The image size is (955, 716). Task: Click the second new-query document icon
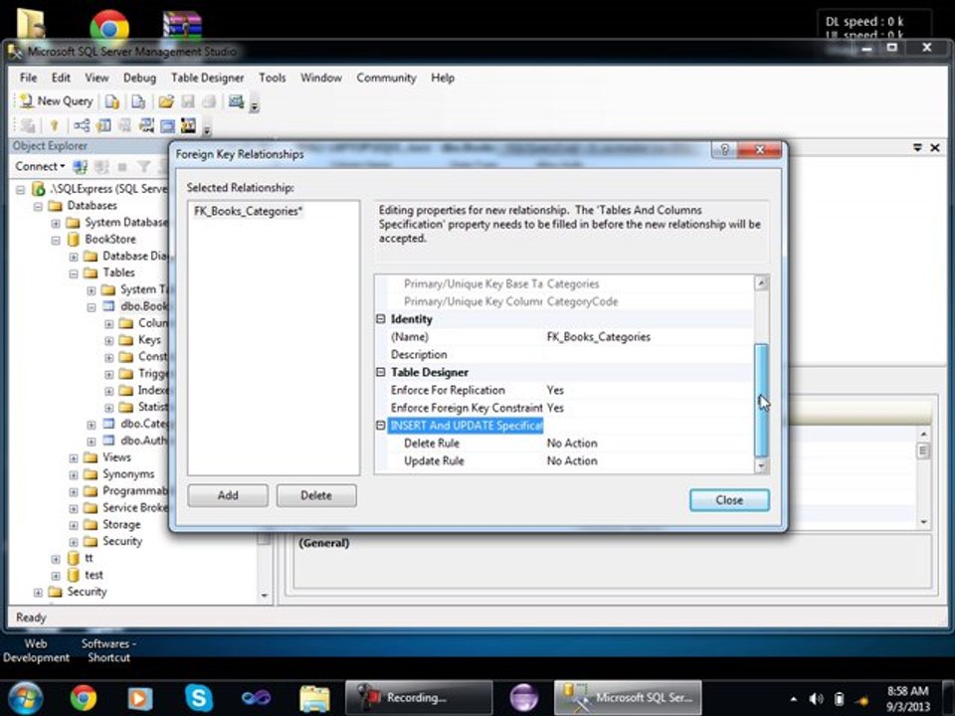click(x=139, y=101)
